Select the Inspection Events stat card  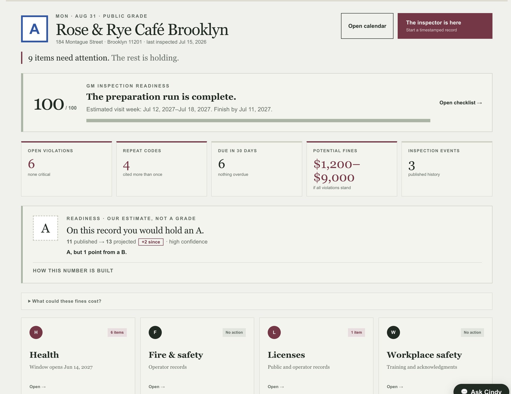(x=447, y=169)
